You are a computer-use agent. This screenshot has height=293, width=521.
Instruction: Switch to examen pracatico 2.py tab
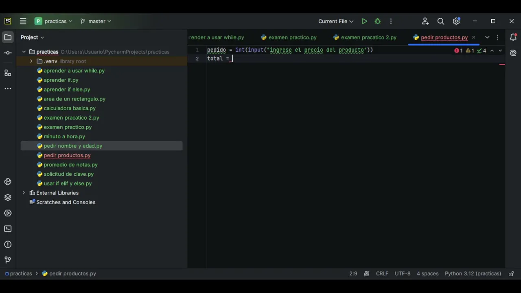coord(365,37)
